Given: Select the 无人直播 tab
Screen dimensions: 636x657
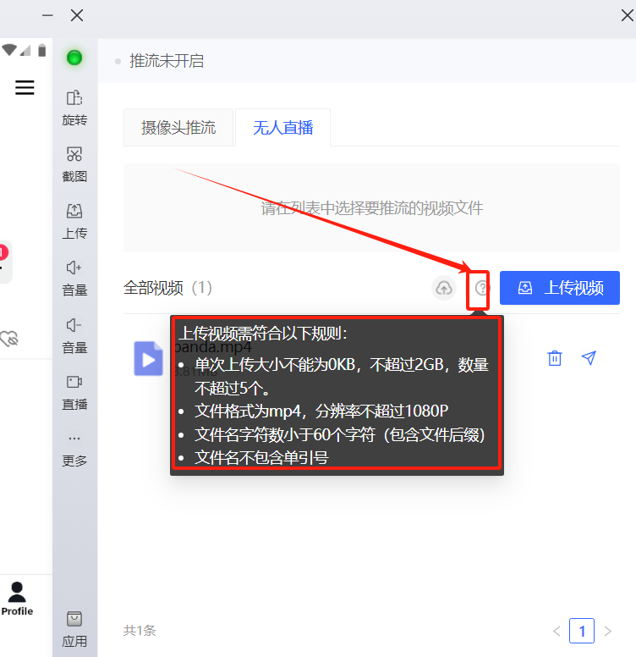Looking at the screenshot, I should tap(282, 127).
